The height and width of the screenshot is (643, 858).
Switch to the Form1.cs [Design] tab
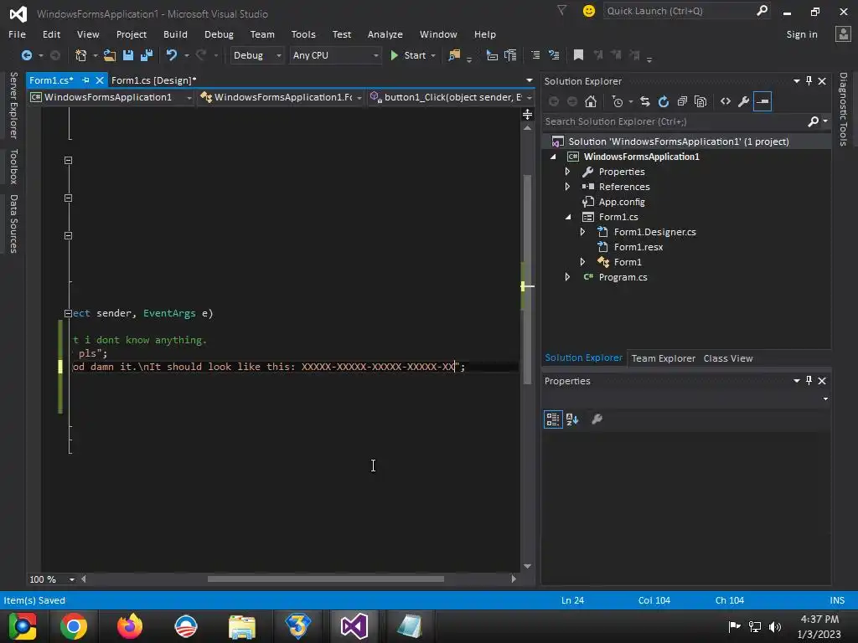point(154,80)
